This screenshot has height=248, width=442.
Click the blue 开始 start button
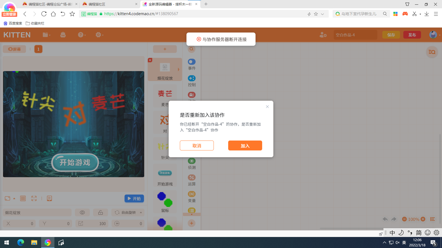tap(134, 198)
